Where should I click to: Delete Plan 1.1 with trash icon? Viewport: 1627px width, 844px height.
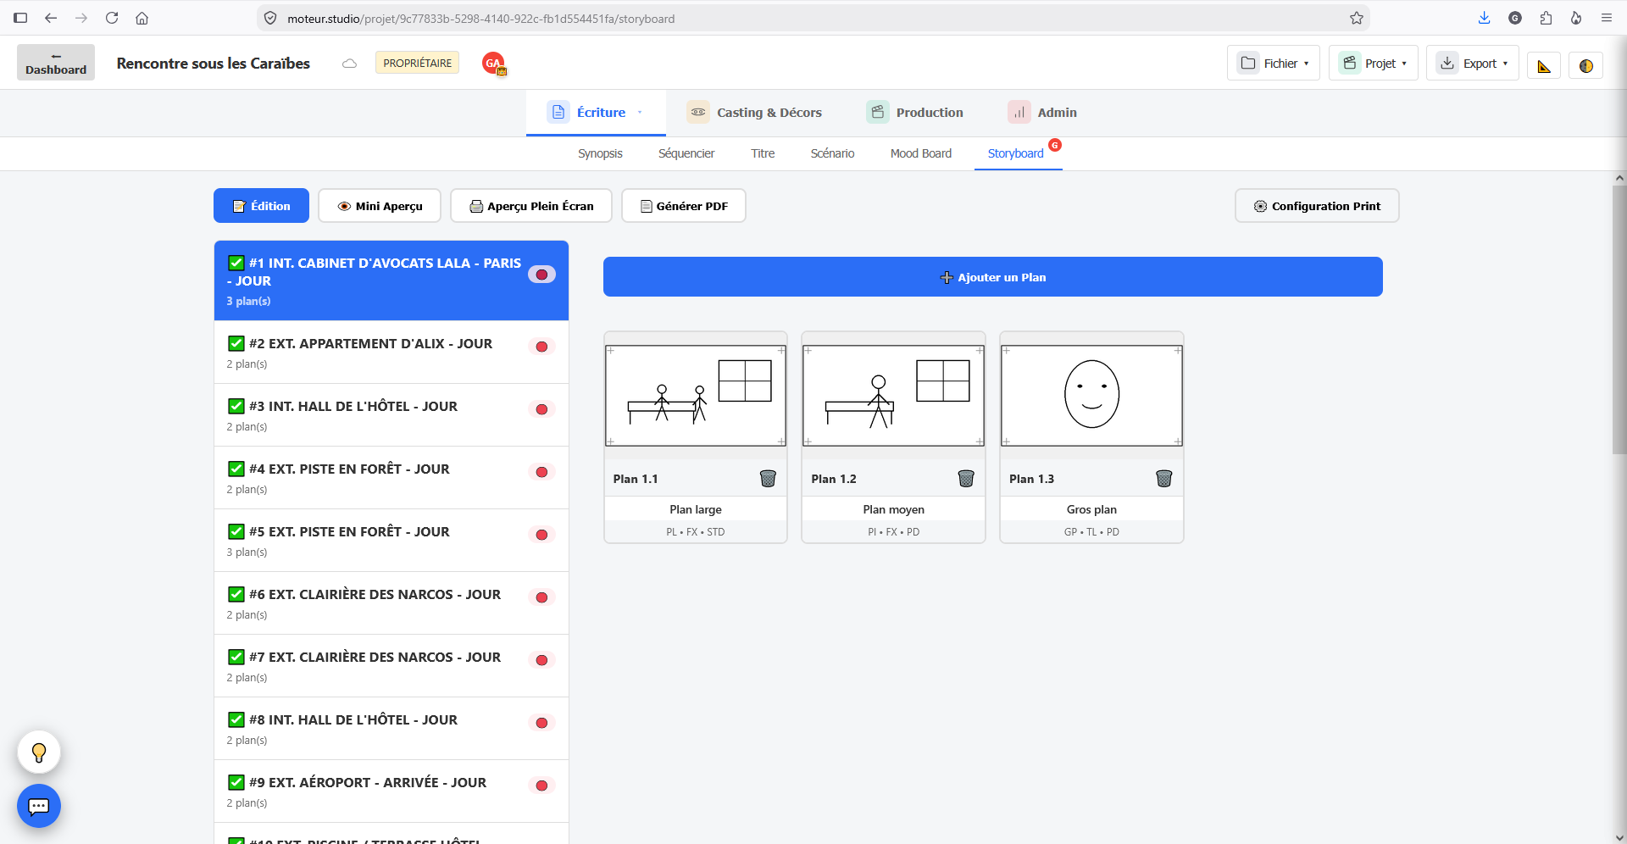(x=768, y=479)
